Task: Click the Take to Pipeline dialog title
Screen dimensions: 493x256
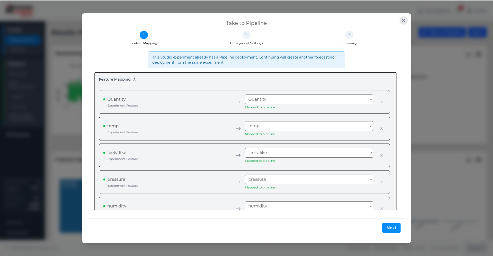Action: tap(246, 23)
